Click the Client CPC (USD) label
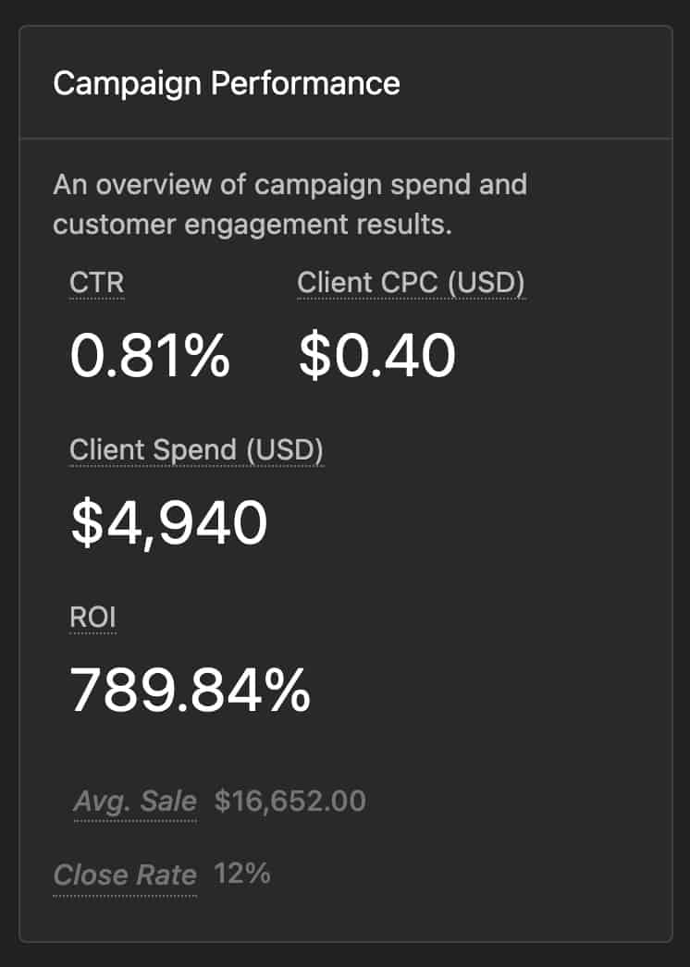This screenshot has height=967, width=690. (411, 284)
